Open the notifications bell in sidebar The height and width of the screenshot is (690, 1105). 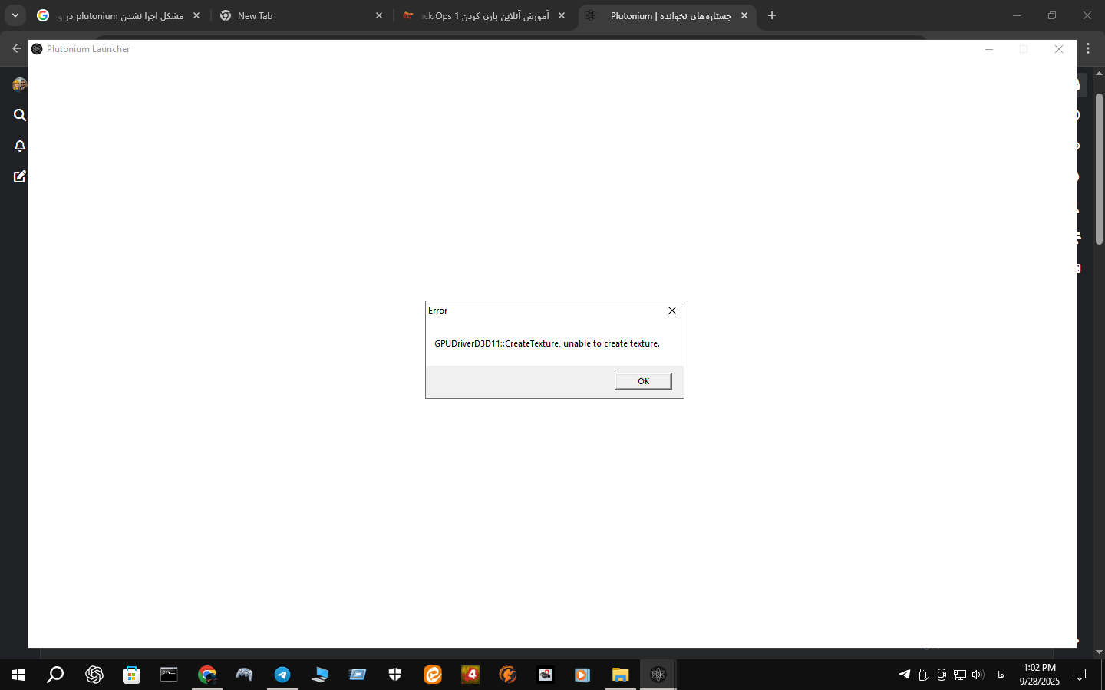(20, 146)
